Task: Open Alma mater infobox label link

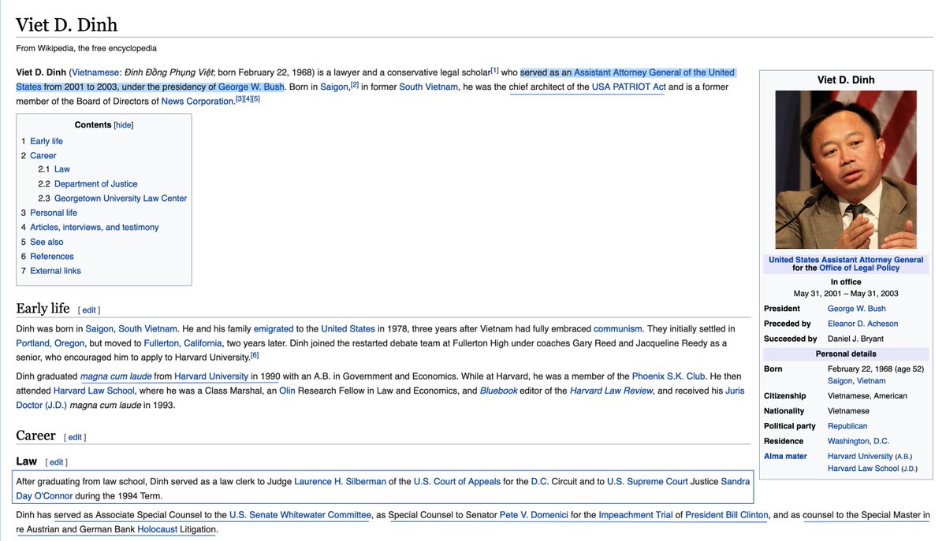Action: [785, 456]
